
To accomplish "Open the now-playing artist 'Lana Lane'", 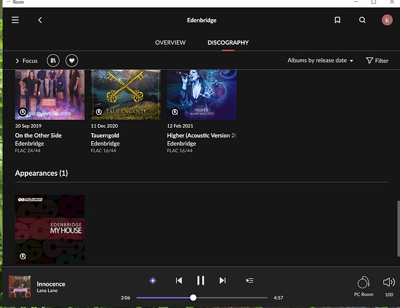I will [x=47, y=291].
